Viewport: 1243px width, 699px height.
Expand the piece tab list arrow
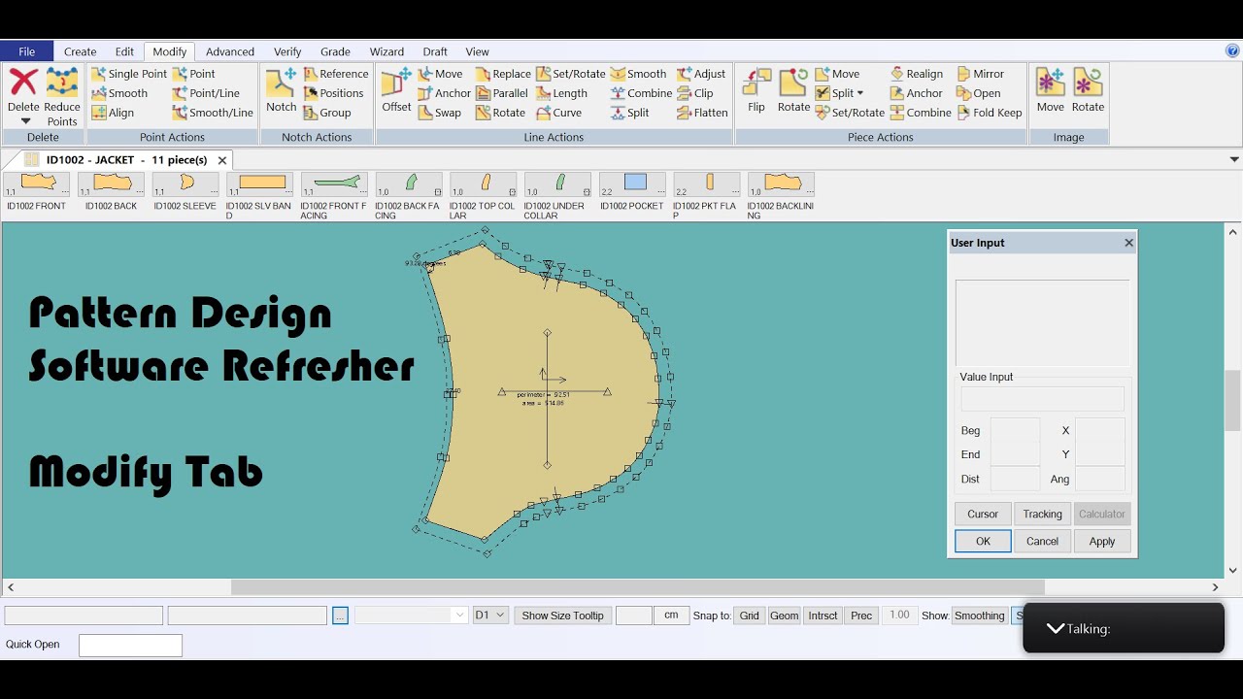point(1234,159)
